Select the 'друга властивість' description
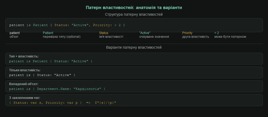 coord(196,37)
